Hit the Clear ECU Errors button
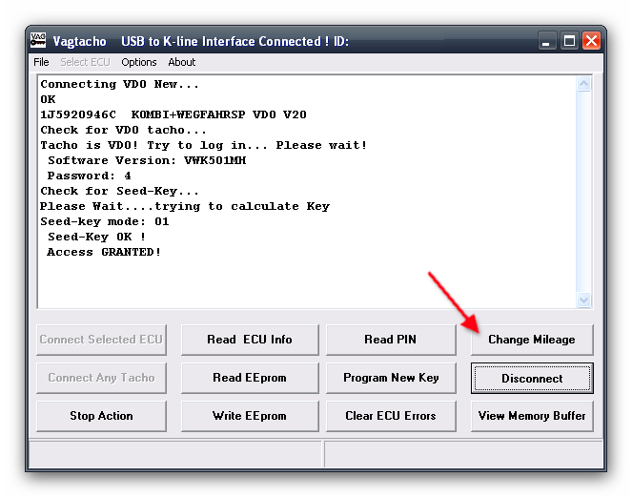Viewport: 632px width, 497px height. [390, 416]
